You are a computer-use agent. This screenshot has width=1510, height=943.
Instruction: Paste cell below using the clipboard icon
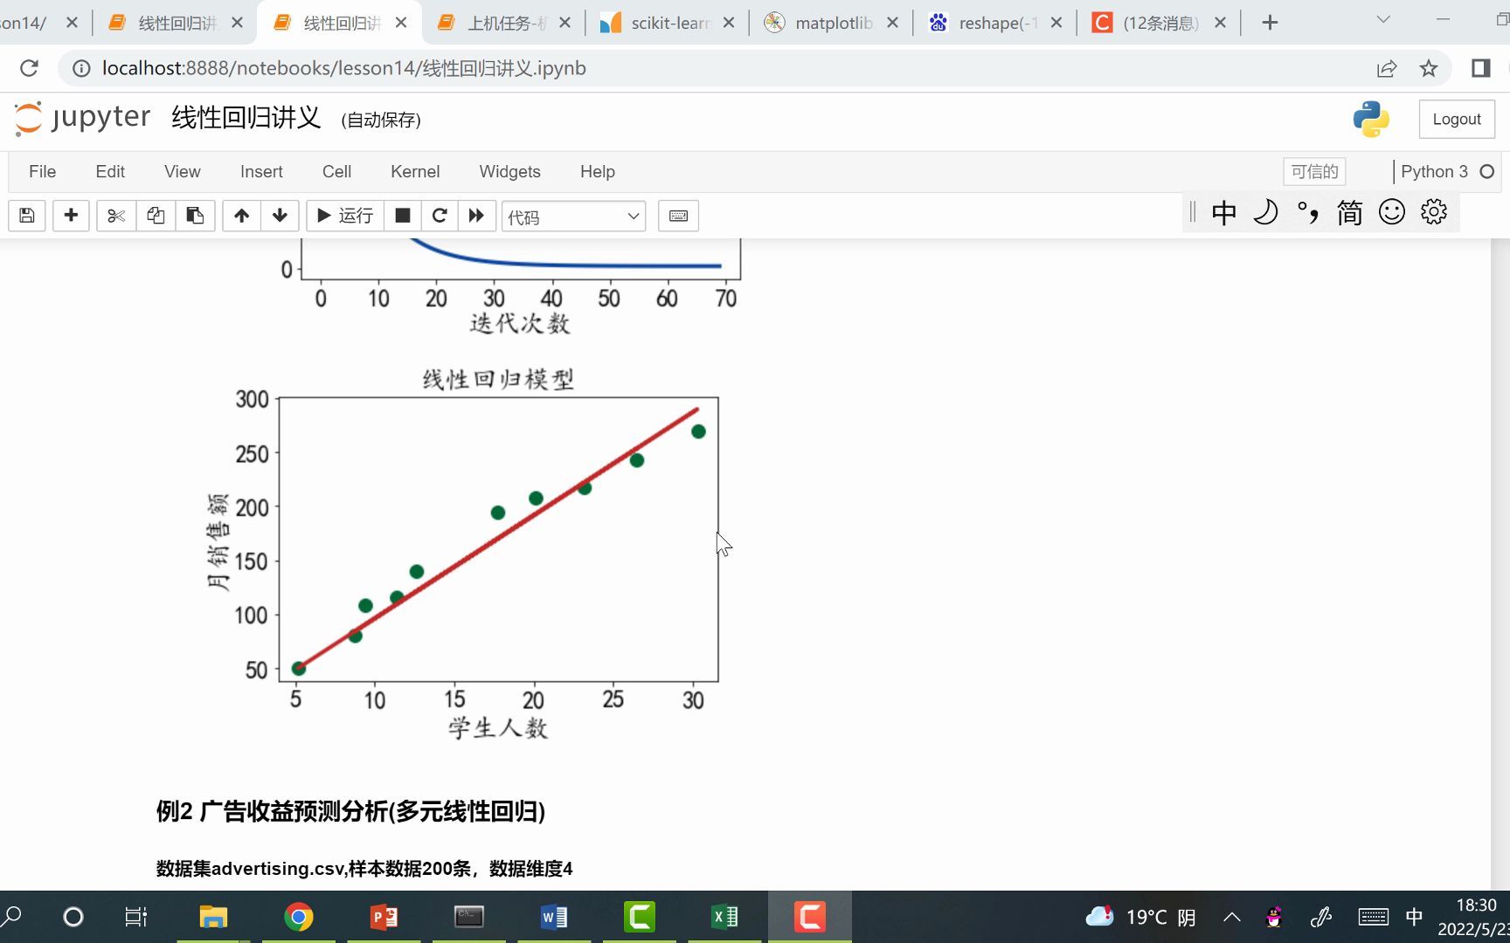[195, 216]
